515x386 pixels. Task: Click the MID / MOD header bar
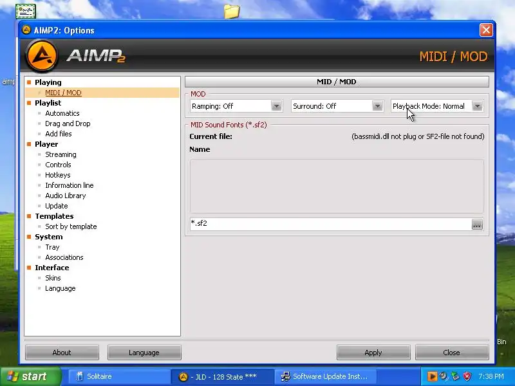tap(337, 82)
